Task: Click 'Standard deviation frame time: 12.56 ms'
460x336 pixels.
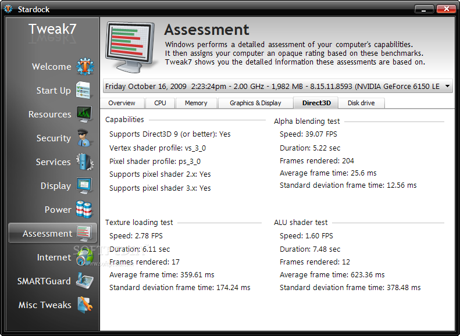Action: [x=348, y=185]
